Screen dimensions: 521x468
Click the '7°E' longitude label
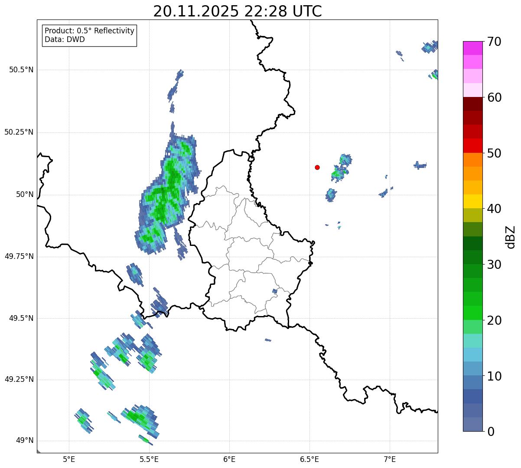tap(390, 459)
